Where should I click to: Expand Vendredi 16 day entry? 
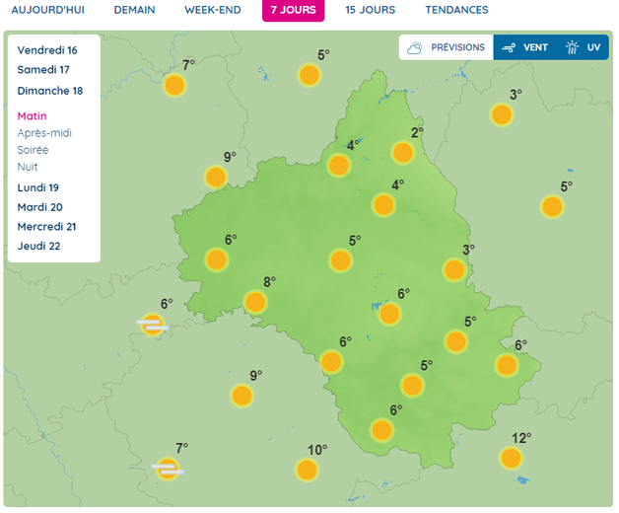(x=47, y=50)
